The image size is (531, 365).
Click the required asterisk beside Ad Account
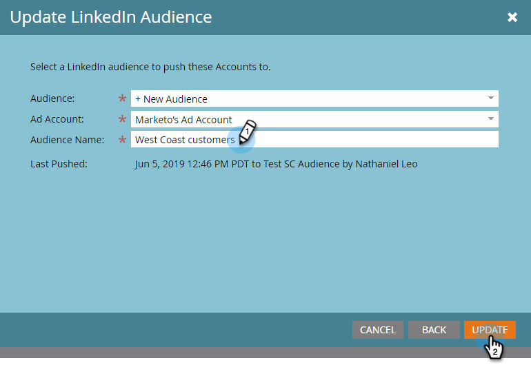123,121
